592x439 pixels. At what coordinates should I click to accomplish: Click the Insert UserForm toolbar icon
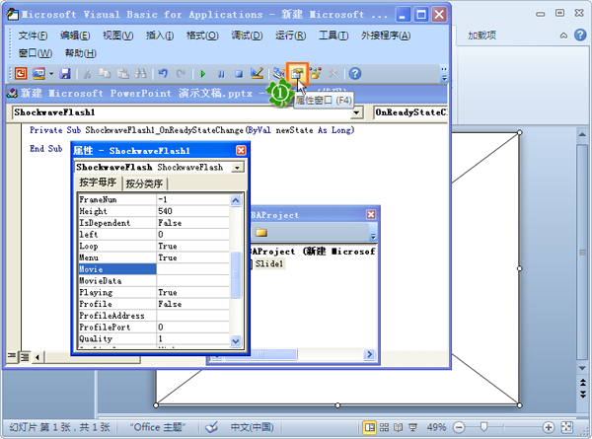point(38,73)
